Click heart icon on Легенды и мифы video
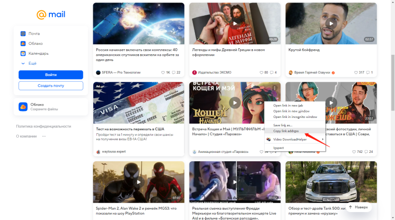395x220 pixels. pos(261,73)
